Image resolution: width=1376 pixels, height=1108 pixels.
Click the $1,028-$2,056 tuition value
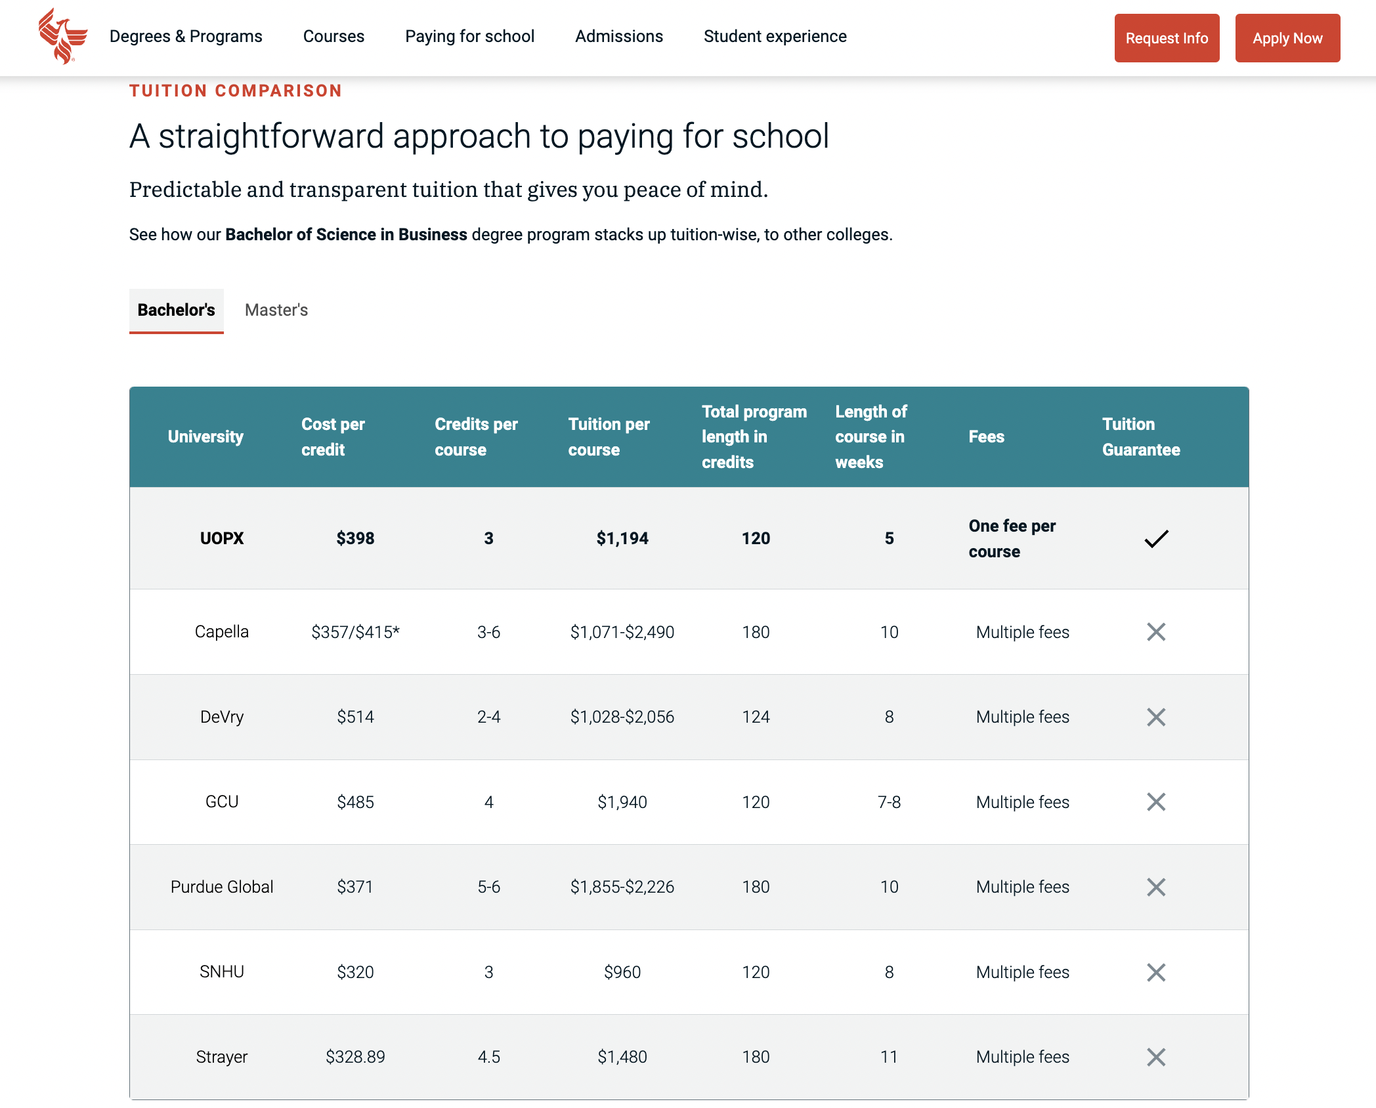pos(622,717)
